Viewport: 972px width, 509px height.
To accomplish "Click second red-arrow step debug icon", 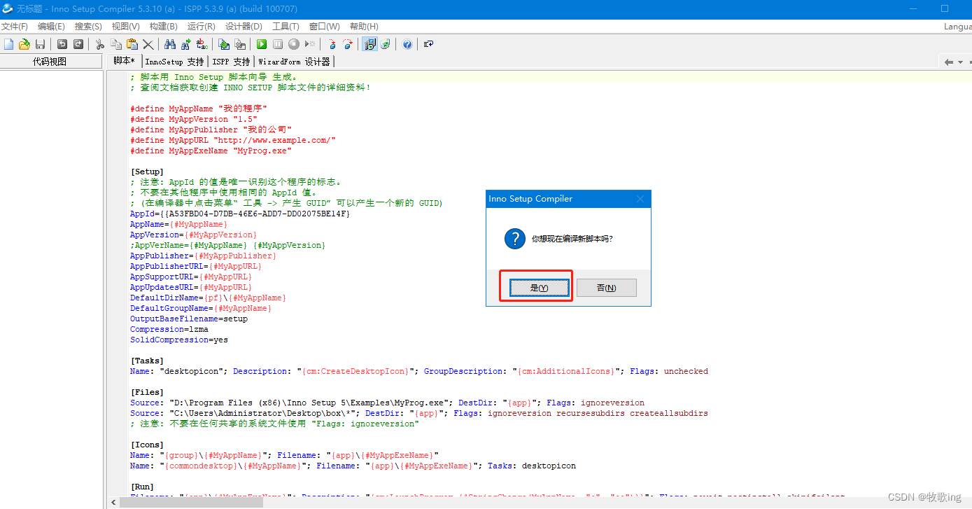I will 348,44.
